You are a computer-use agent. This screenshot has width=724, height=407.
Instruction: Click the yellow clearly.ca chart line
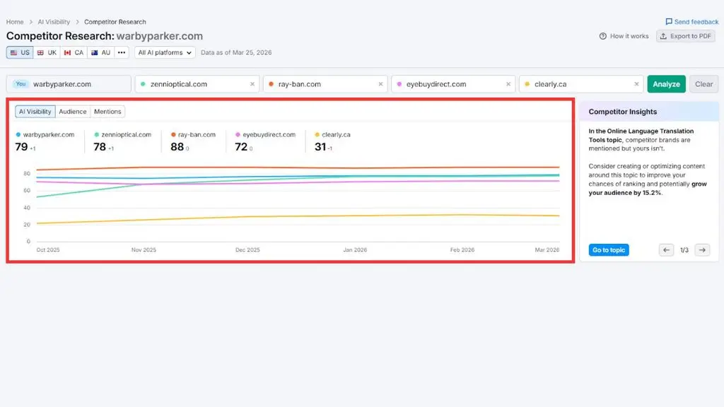coord(298,216)
